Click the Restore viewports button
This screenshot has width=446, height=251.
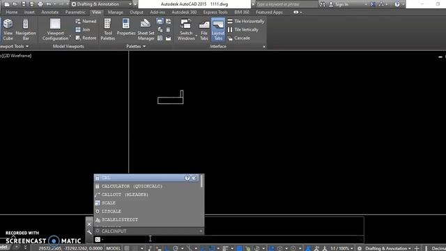(x=86, y=38)
